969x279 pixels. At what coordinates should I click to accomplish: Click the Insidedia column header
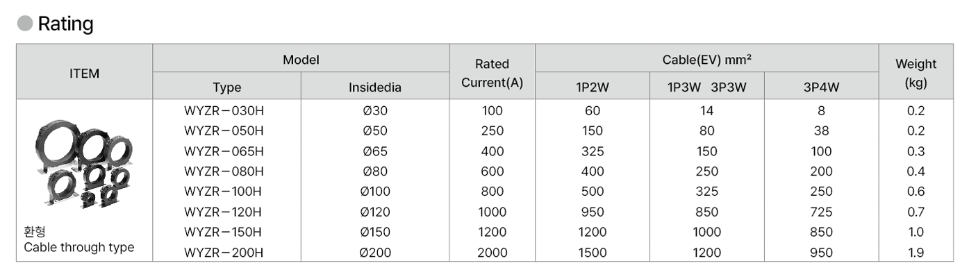[375, 87]
